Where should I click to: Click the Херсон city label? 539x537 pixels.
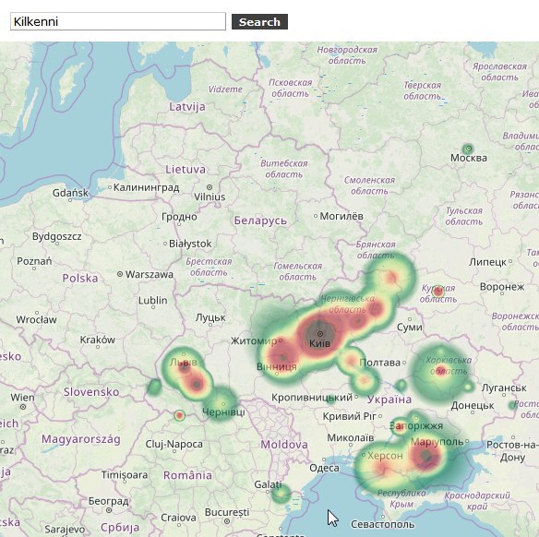pyautogui.click(x=385, y=456)
